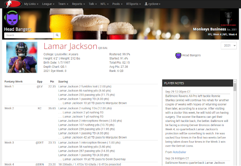Click the Sep 26 9:00pm CT note timestamp

coord(177,158)
